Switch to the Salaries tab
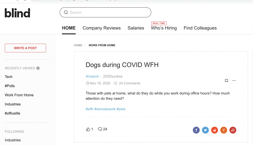Viewport: 253px width, 145px height. [136, 28]
